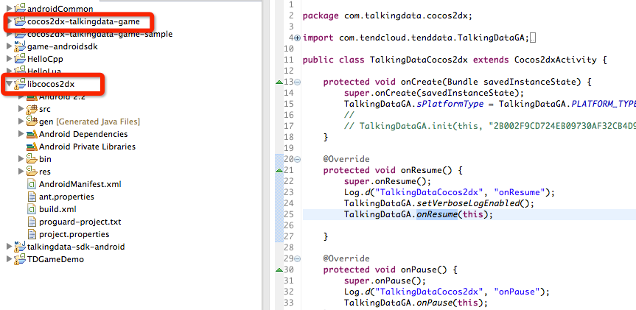Click the res folder icon
This screenshot has width=636, height=310.
pos(32,172)
